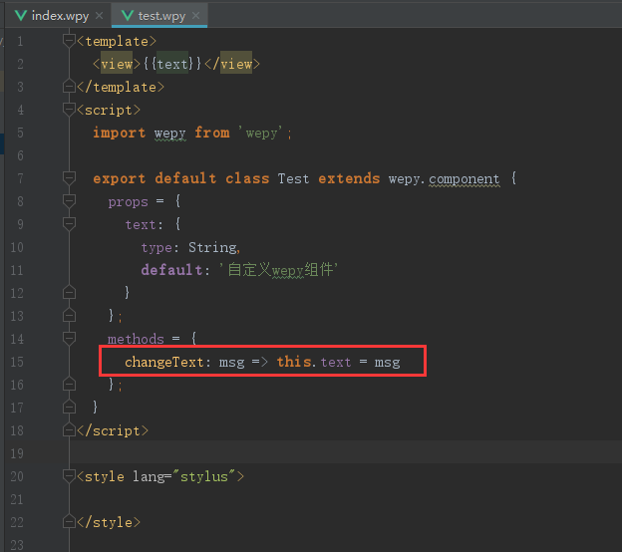Screen dimensions: 622x552
Task: Click fold end marker at line 17
Action: tap(69, 407)
